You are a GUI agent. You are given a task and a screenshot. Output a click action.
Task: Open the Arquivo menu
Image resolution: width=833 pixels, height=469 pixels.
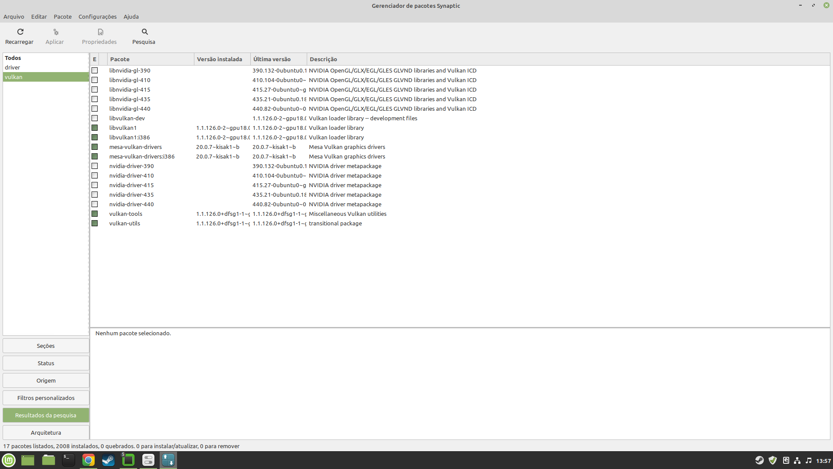pos(14,17)
